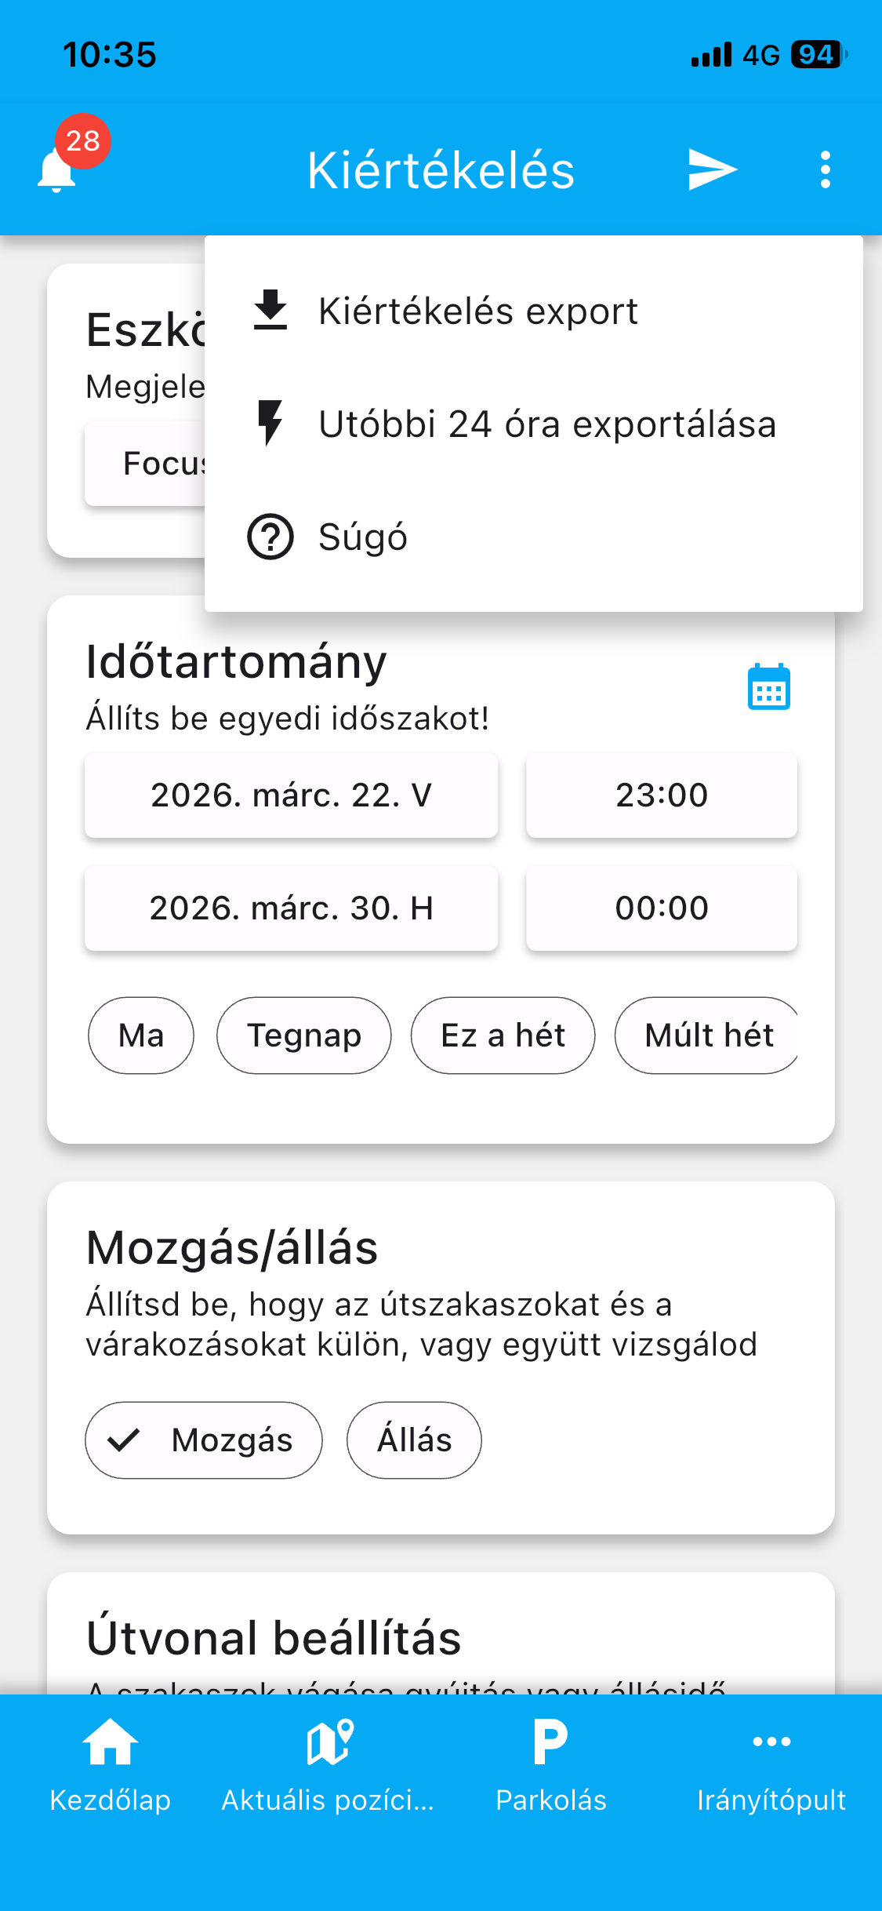
Task: Switch to Parkolás tab
Action: pos(550,1767)
